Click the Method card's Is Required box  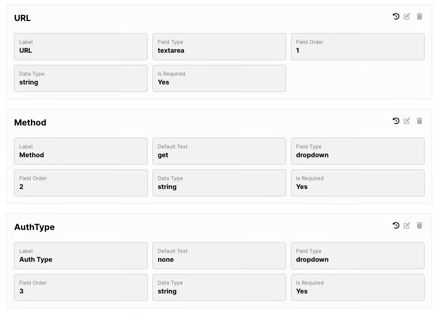tap(357, 183)
